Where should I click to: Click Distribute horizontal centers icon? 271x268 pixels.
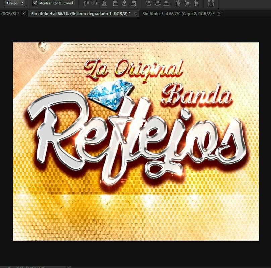(187, 3)
